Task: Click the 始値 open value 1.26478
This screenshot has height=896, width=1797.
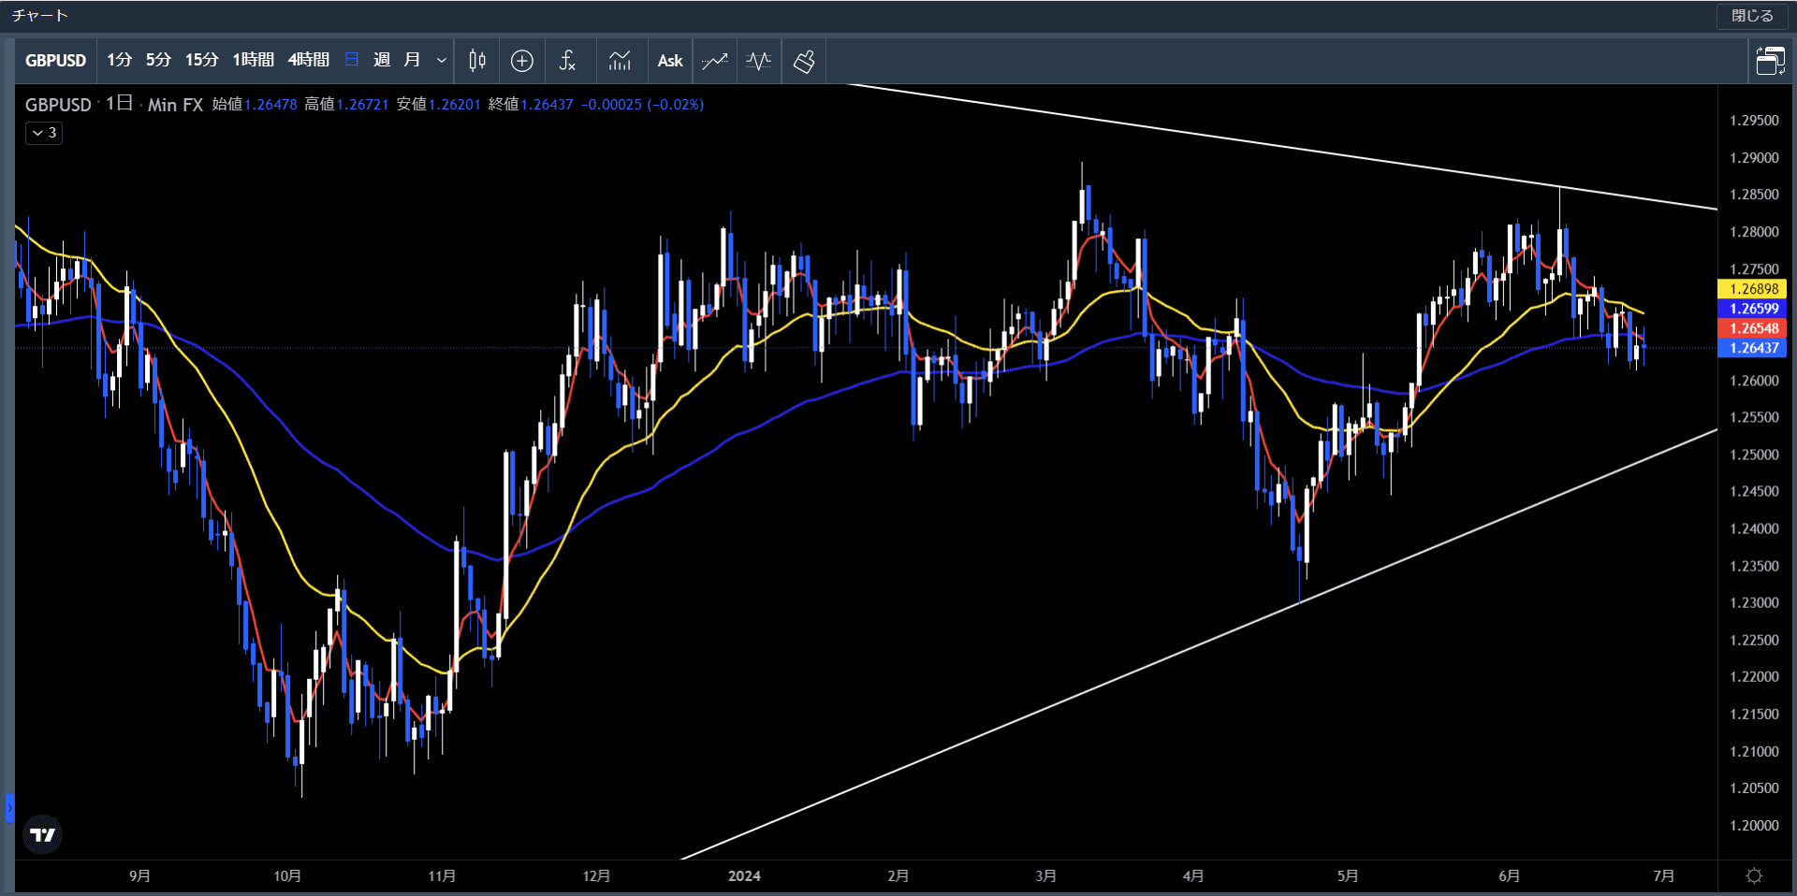Action: pyautogui.click(x=270, y=105)
